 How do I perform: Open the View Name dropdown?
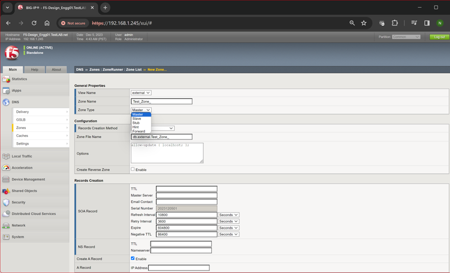tap(141, 93)
